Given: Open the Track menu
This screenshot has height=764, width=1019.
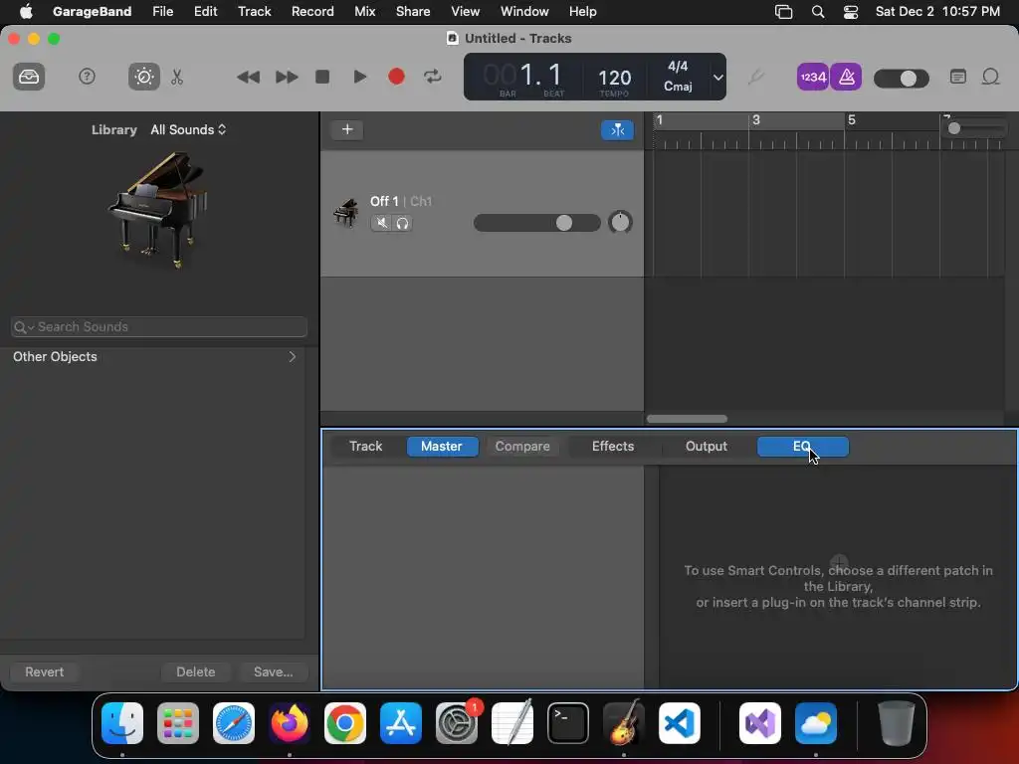Looking at the screenshot, I should pos(254,11).
